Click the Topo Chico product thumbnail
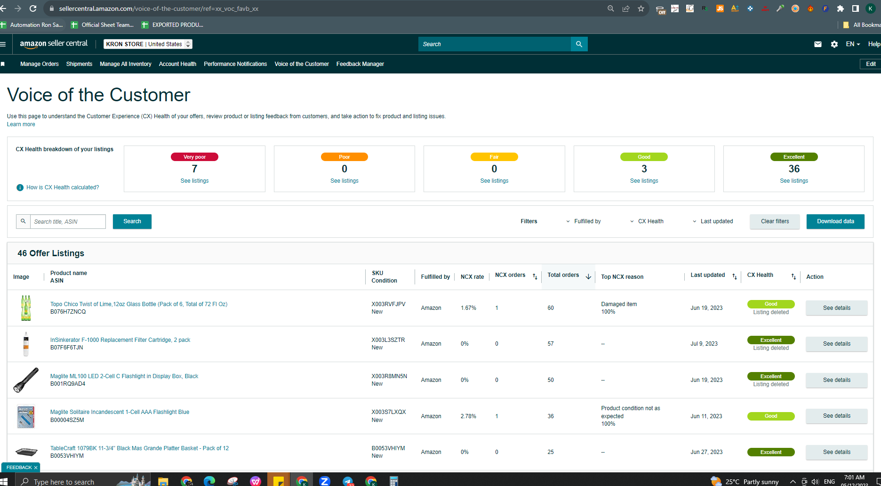This screenshot has width=881, height=486. (26, 308)
